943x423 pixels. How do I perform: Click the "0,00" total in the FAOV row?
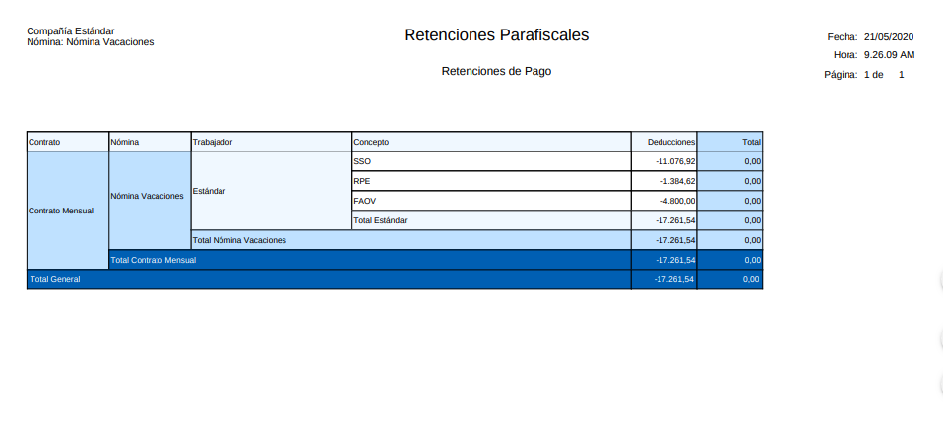tap(730, 201)
